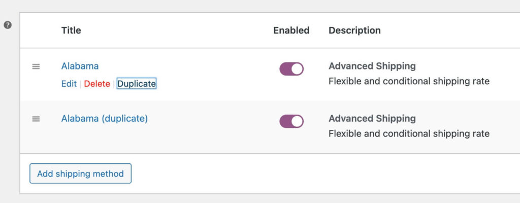The width and height of the screenshot is (520, 203).
Task: Turn off the Alabama (duplicate) enabled switch
Action: click(x=291, y=121)
